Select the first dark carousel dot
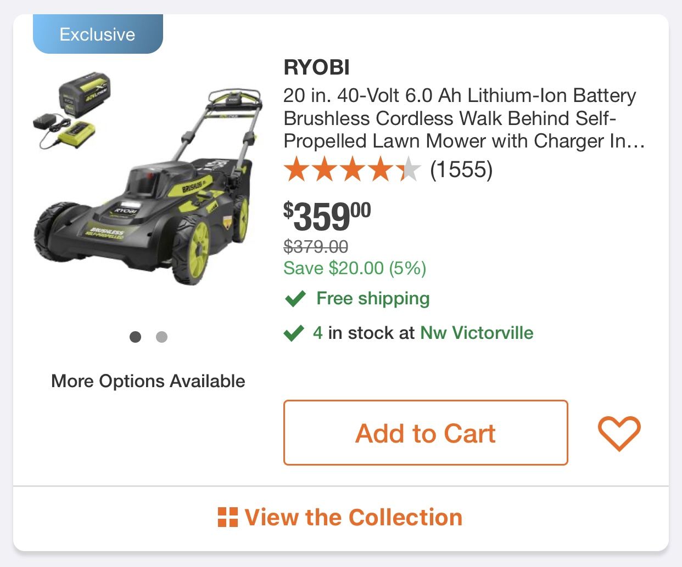Screen dimensions: 682x567 pos(135,337)
